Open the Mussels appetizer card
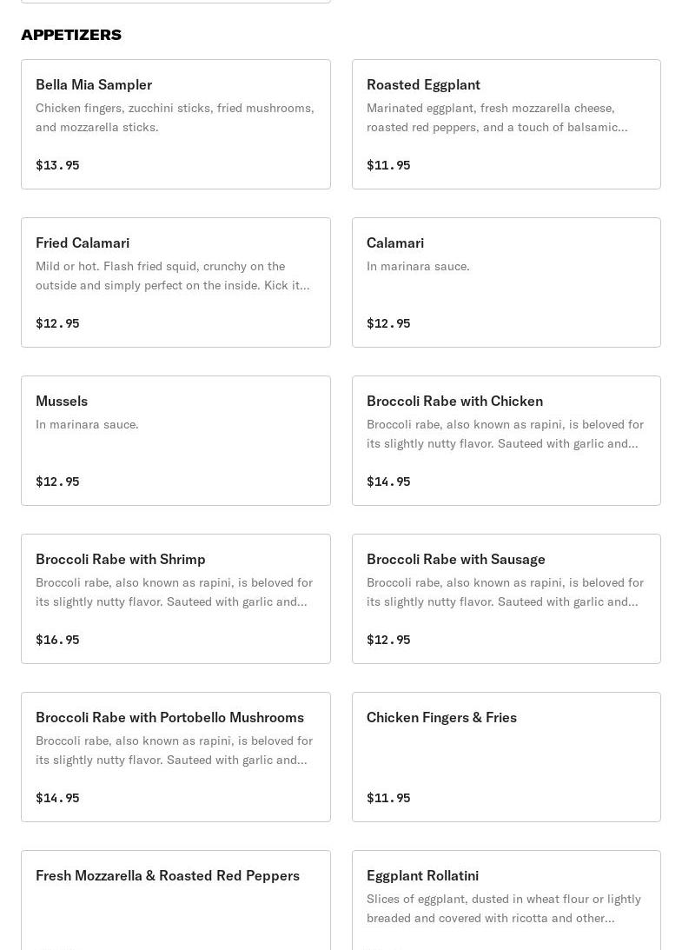The width and height of the screenshot is (682, 950). [175, 441]
